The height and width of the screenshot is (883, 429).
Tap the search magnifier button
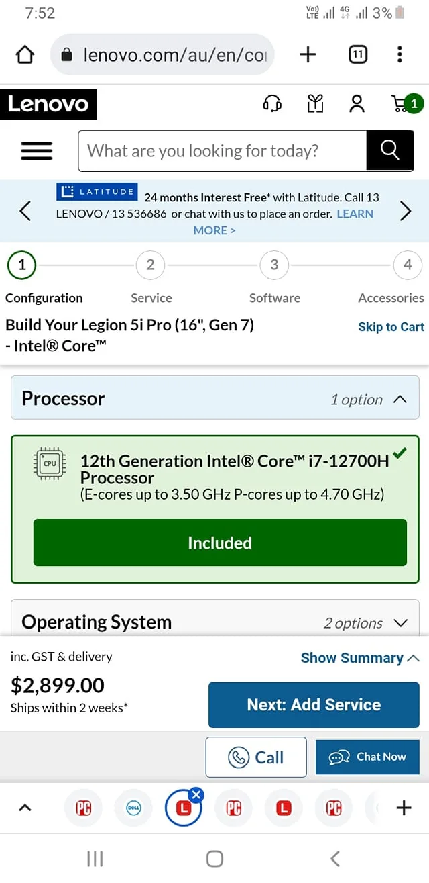[389, 151]
